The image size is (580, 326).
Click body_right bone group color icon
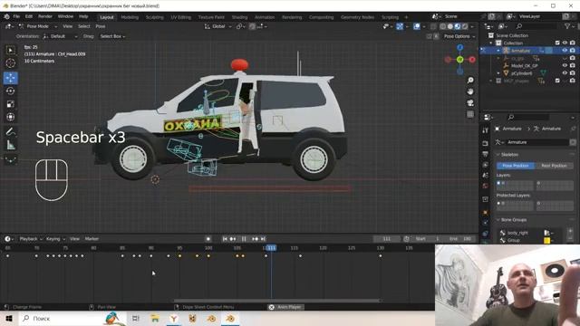[546, 233]
